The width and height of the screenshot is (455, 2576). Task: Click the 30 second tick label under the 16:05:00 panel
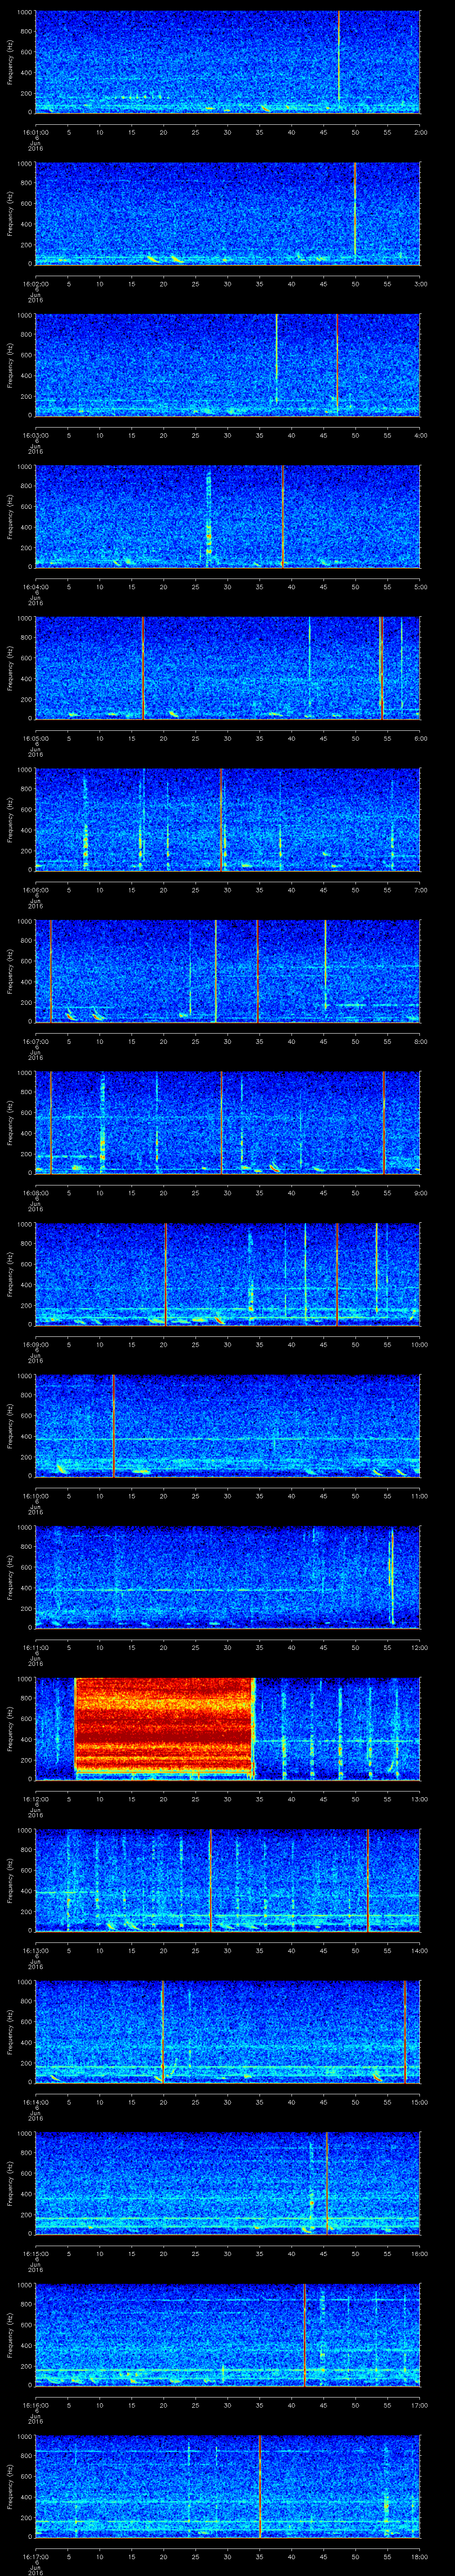(228, 738)
